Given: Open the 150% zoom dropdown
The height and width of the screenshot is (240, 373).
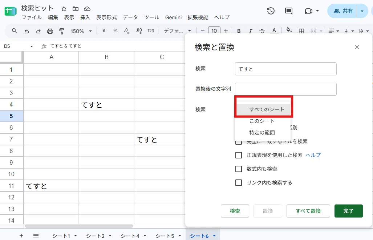Looking at the screenshot, I should pos(81,31).
